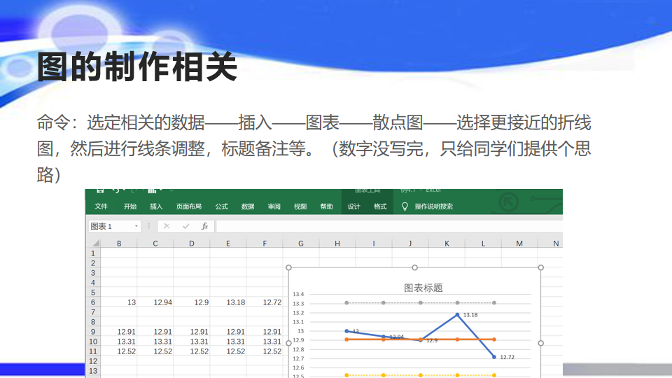Image resolution: width=672 pixels, height=378 pixels.
Task: Select the 数据 ribbon tab
Action: [248, 206]
